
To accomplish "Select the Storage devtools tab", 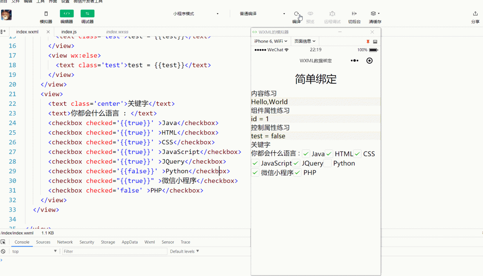I will [x=108, y=242].
